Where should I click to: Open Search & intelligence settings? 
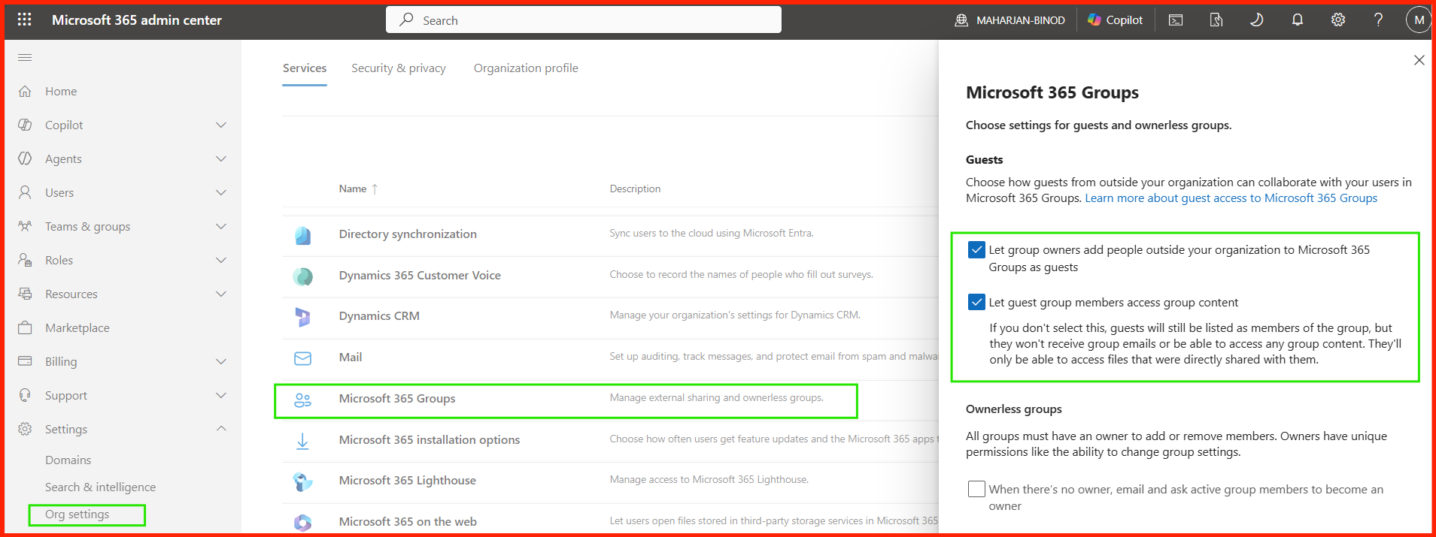100,487
